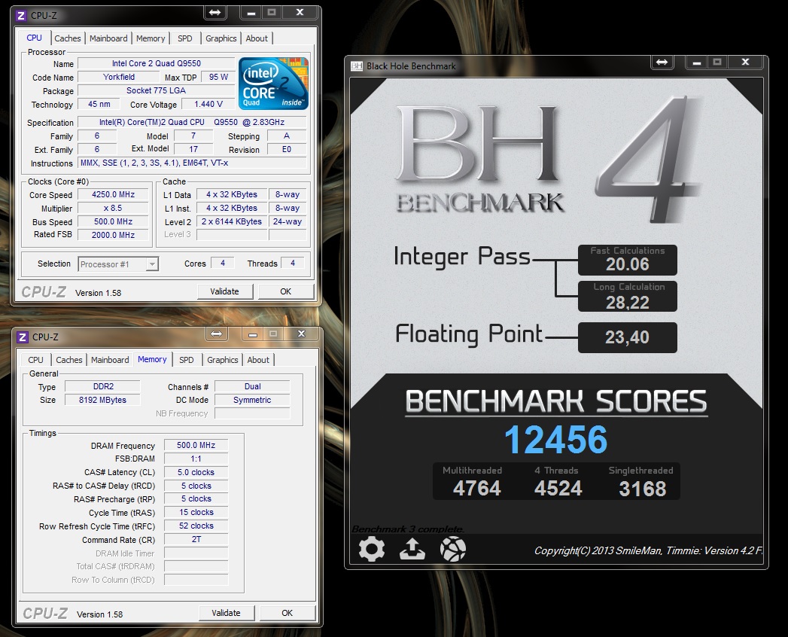
Task: Click the Max TDP value '95 W'
Action: coord(218,77)
